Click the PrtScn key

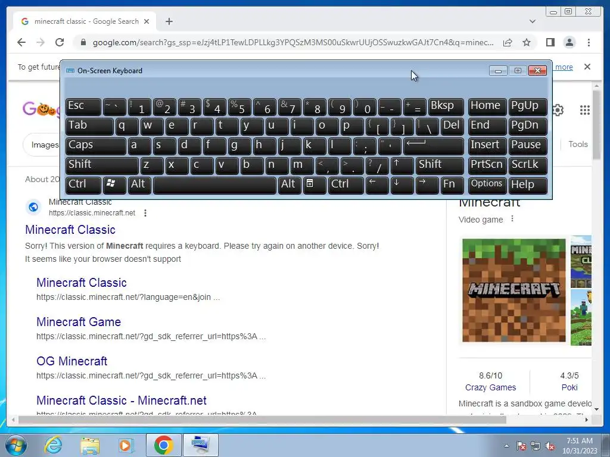[487, 165]
